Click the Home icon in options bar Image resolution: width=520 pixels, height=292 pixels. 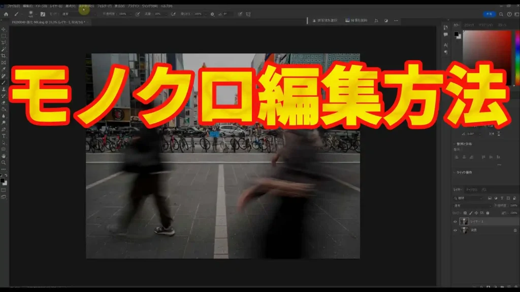(x=6, y=14)
